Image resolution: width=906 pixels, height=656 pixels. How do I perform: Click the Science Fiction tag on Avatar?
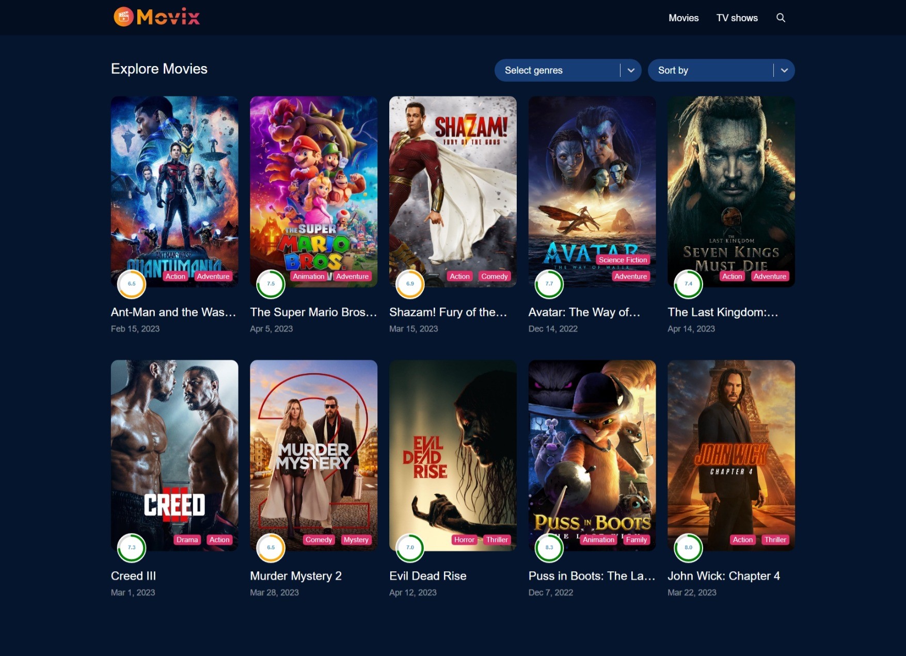coord(623,260)
